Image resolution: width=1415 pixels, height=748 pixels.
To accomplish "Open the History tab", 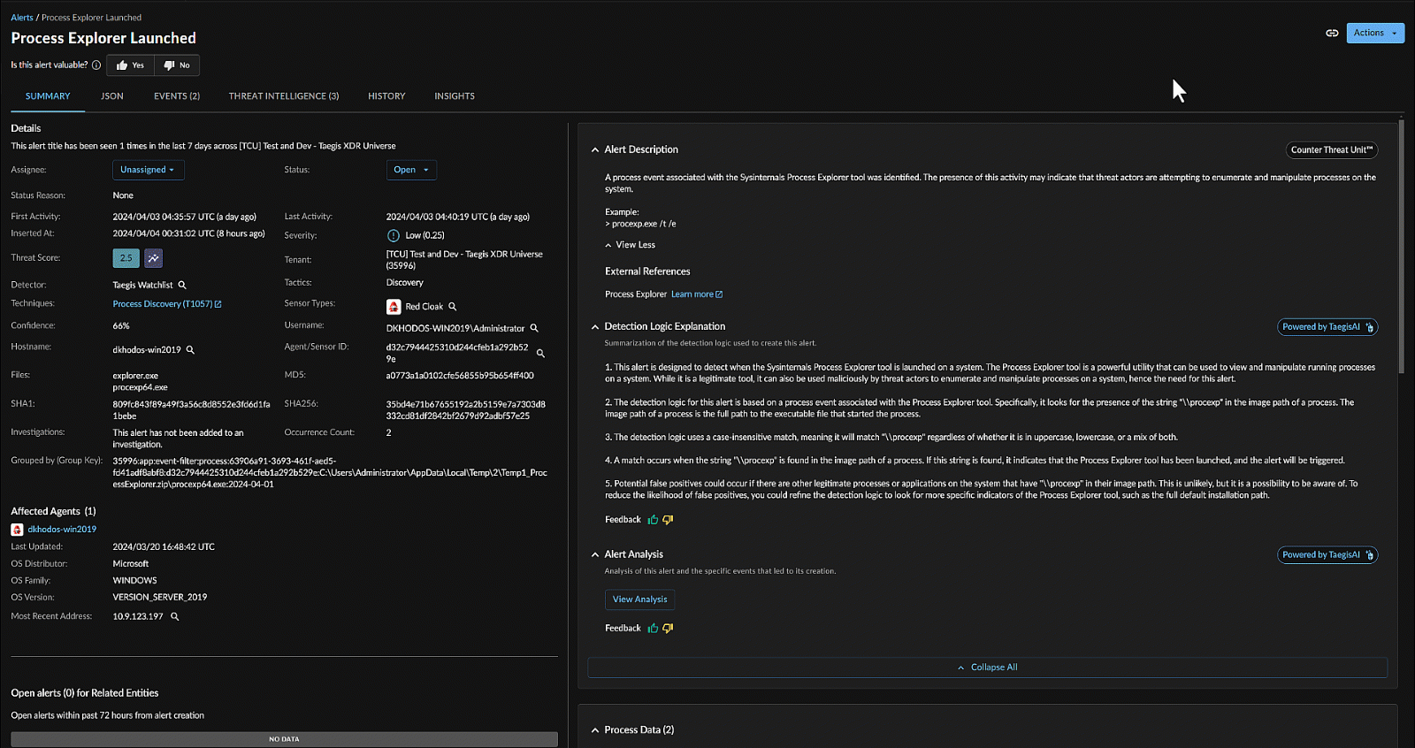I will click(386, 96).
